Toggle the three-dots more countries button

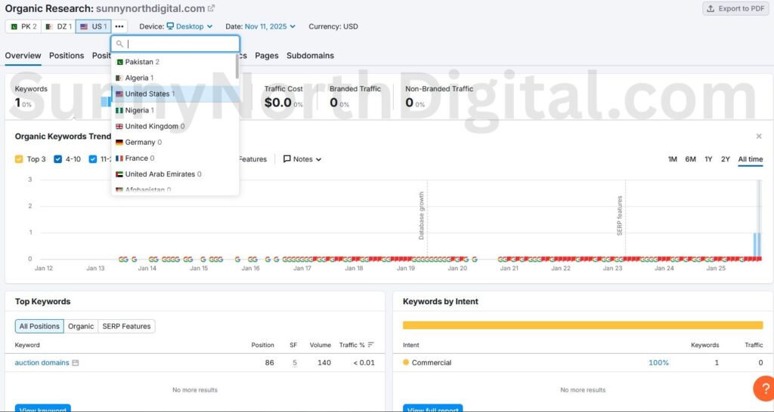[x=119, y=26]
